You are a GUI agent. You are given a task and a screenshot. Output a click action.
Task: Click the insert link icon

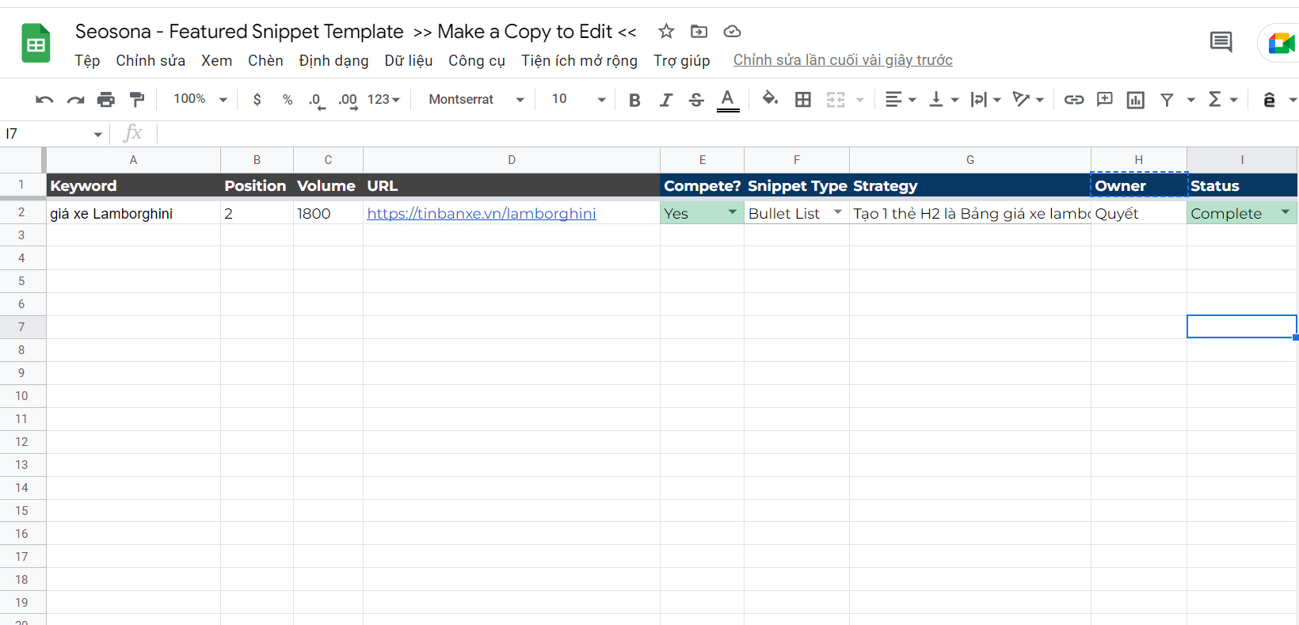point(1074,100)
